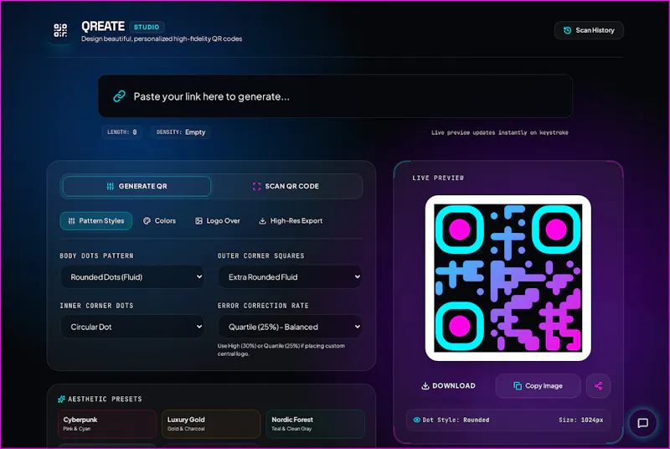This screenshot has width=670, height=449.
Task: Click the QREATE QR logo icon
Action: click(60, 30)
